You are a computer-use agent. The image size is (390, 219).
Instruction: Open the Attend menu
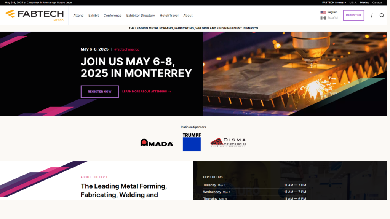[x=78, y=15]
